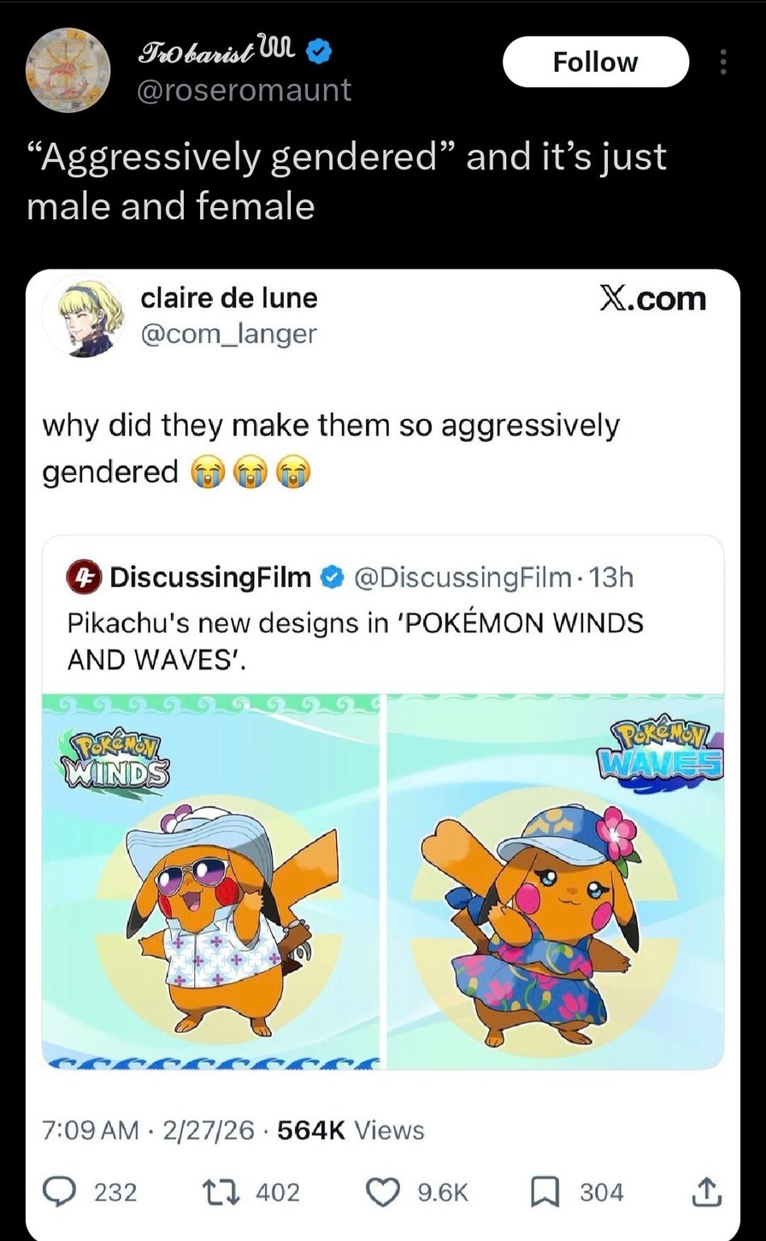This screenshot has height=1241, width=766.
Task: Open claire de lune's avatar
Action: (83, 317)
